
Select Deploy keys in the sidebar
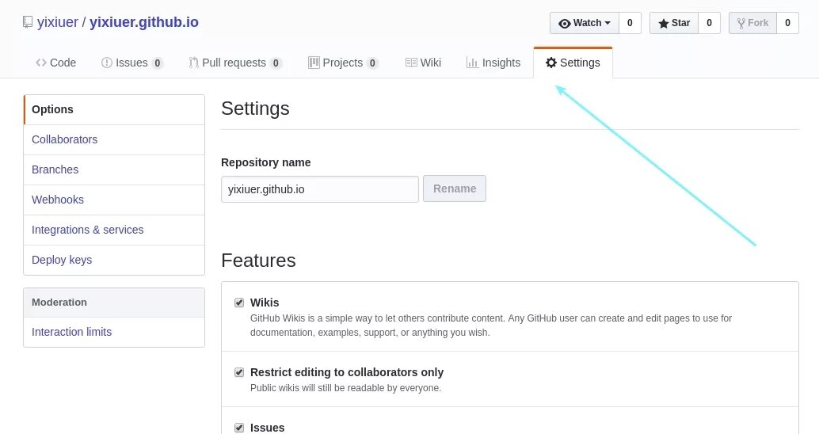click(62, 260)
